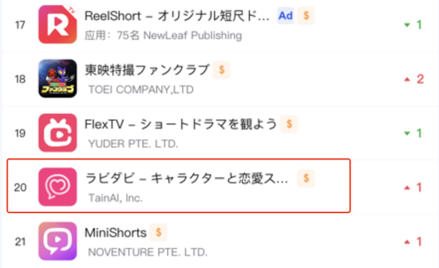Click rank change down 1 for rank 17

[x=413, y=25]
